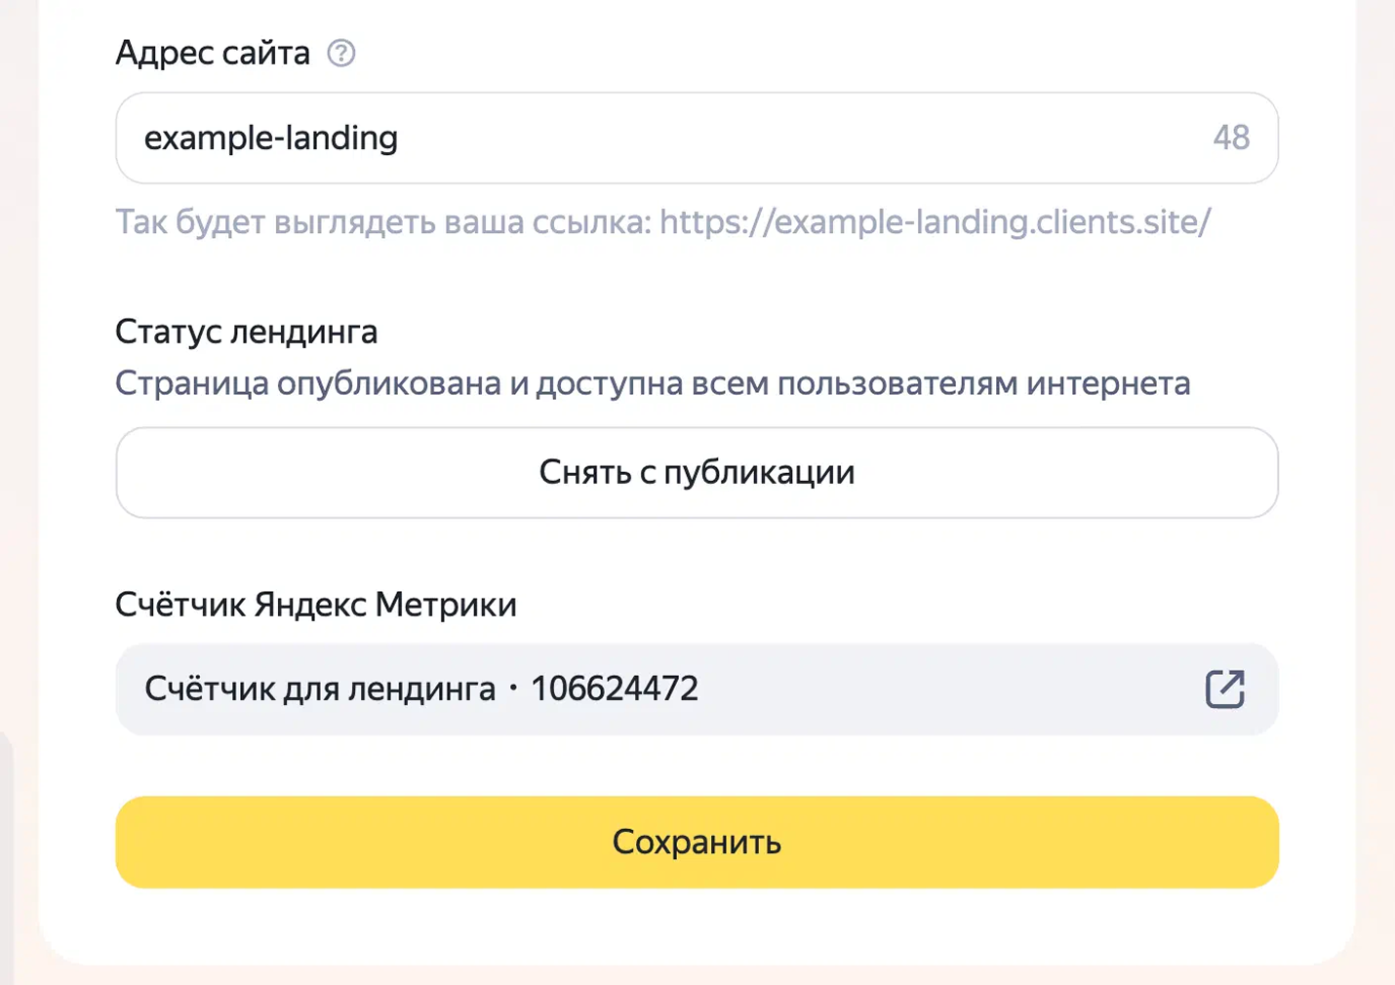Open the Metrica counter external link icon

[x=1224, y=689]
